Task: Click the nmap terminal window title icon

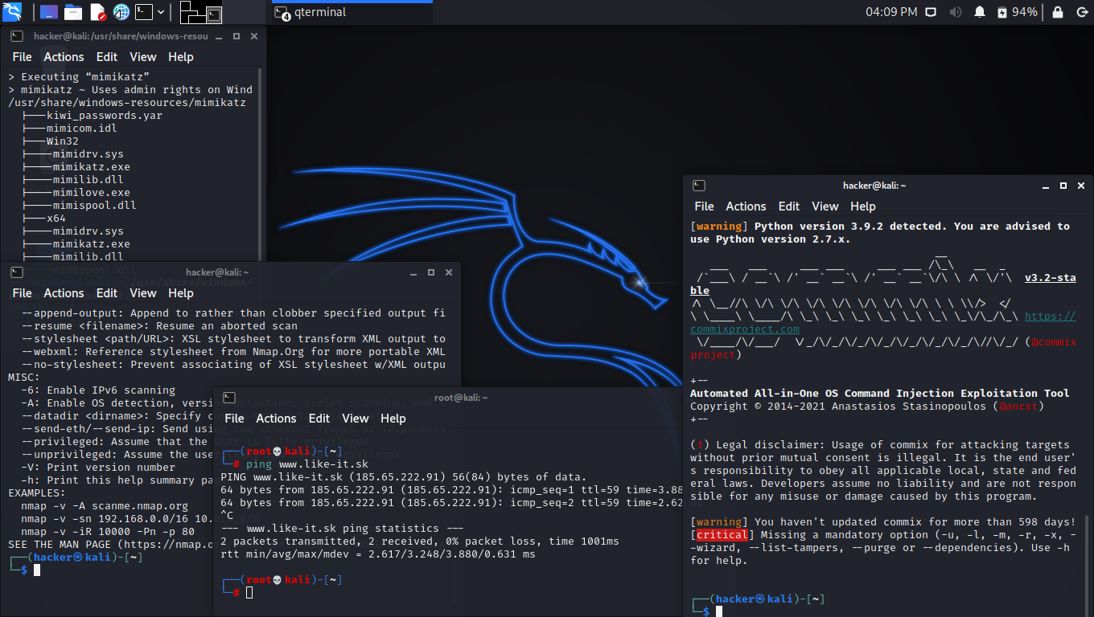Action: click(16, 272)
